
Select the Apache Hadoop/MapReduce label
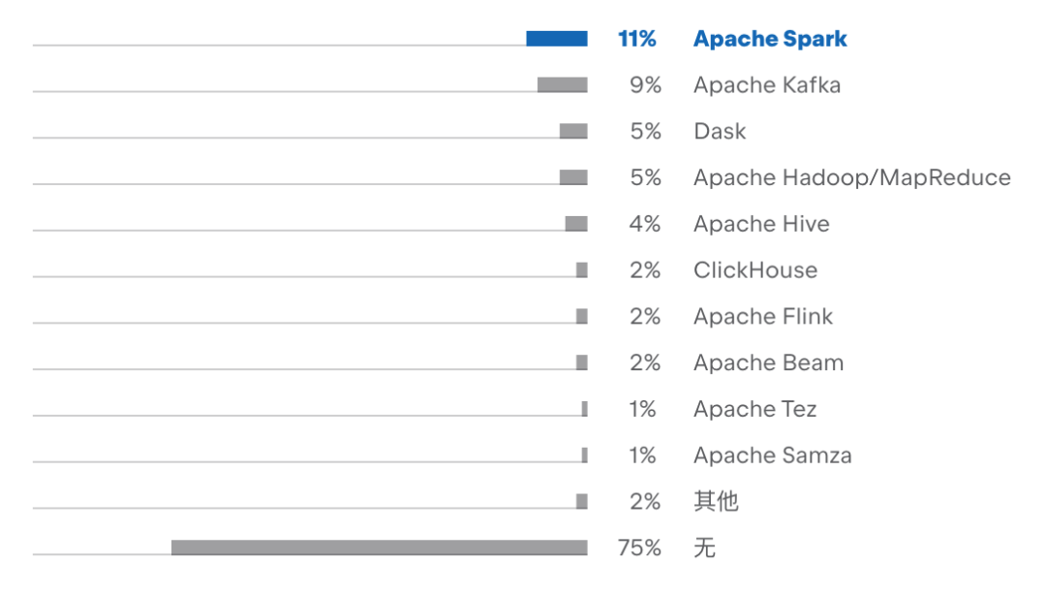(x=852, y=178)
